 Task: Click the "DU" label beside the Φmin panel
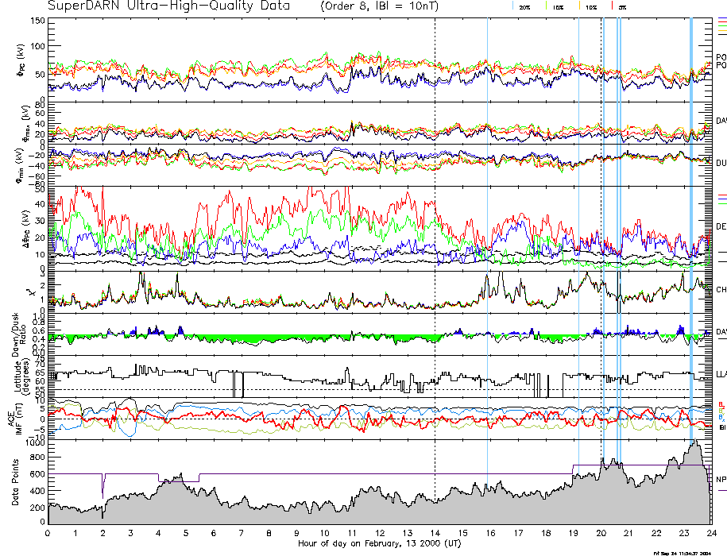click(x=721, y=163)
